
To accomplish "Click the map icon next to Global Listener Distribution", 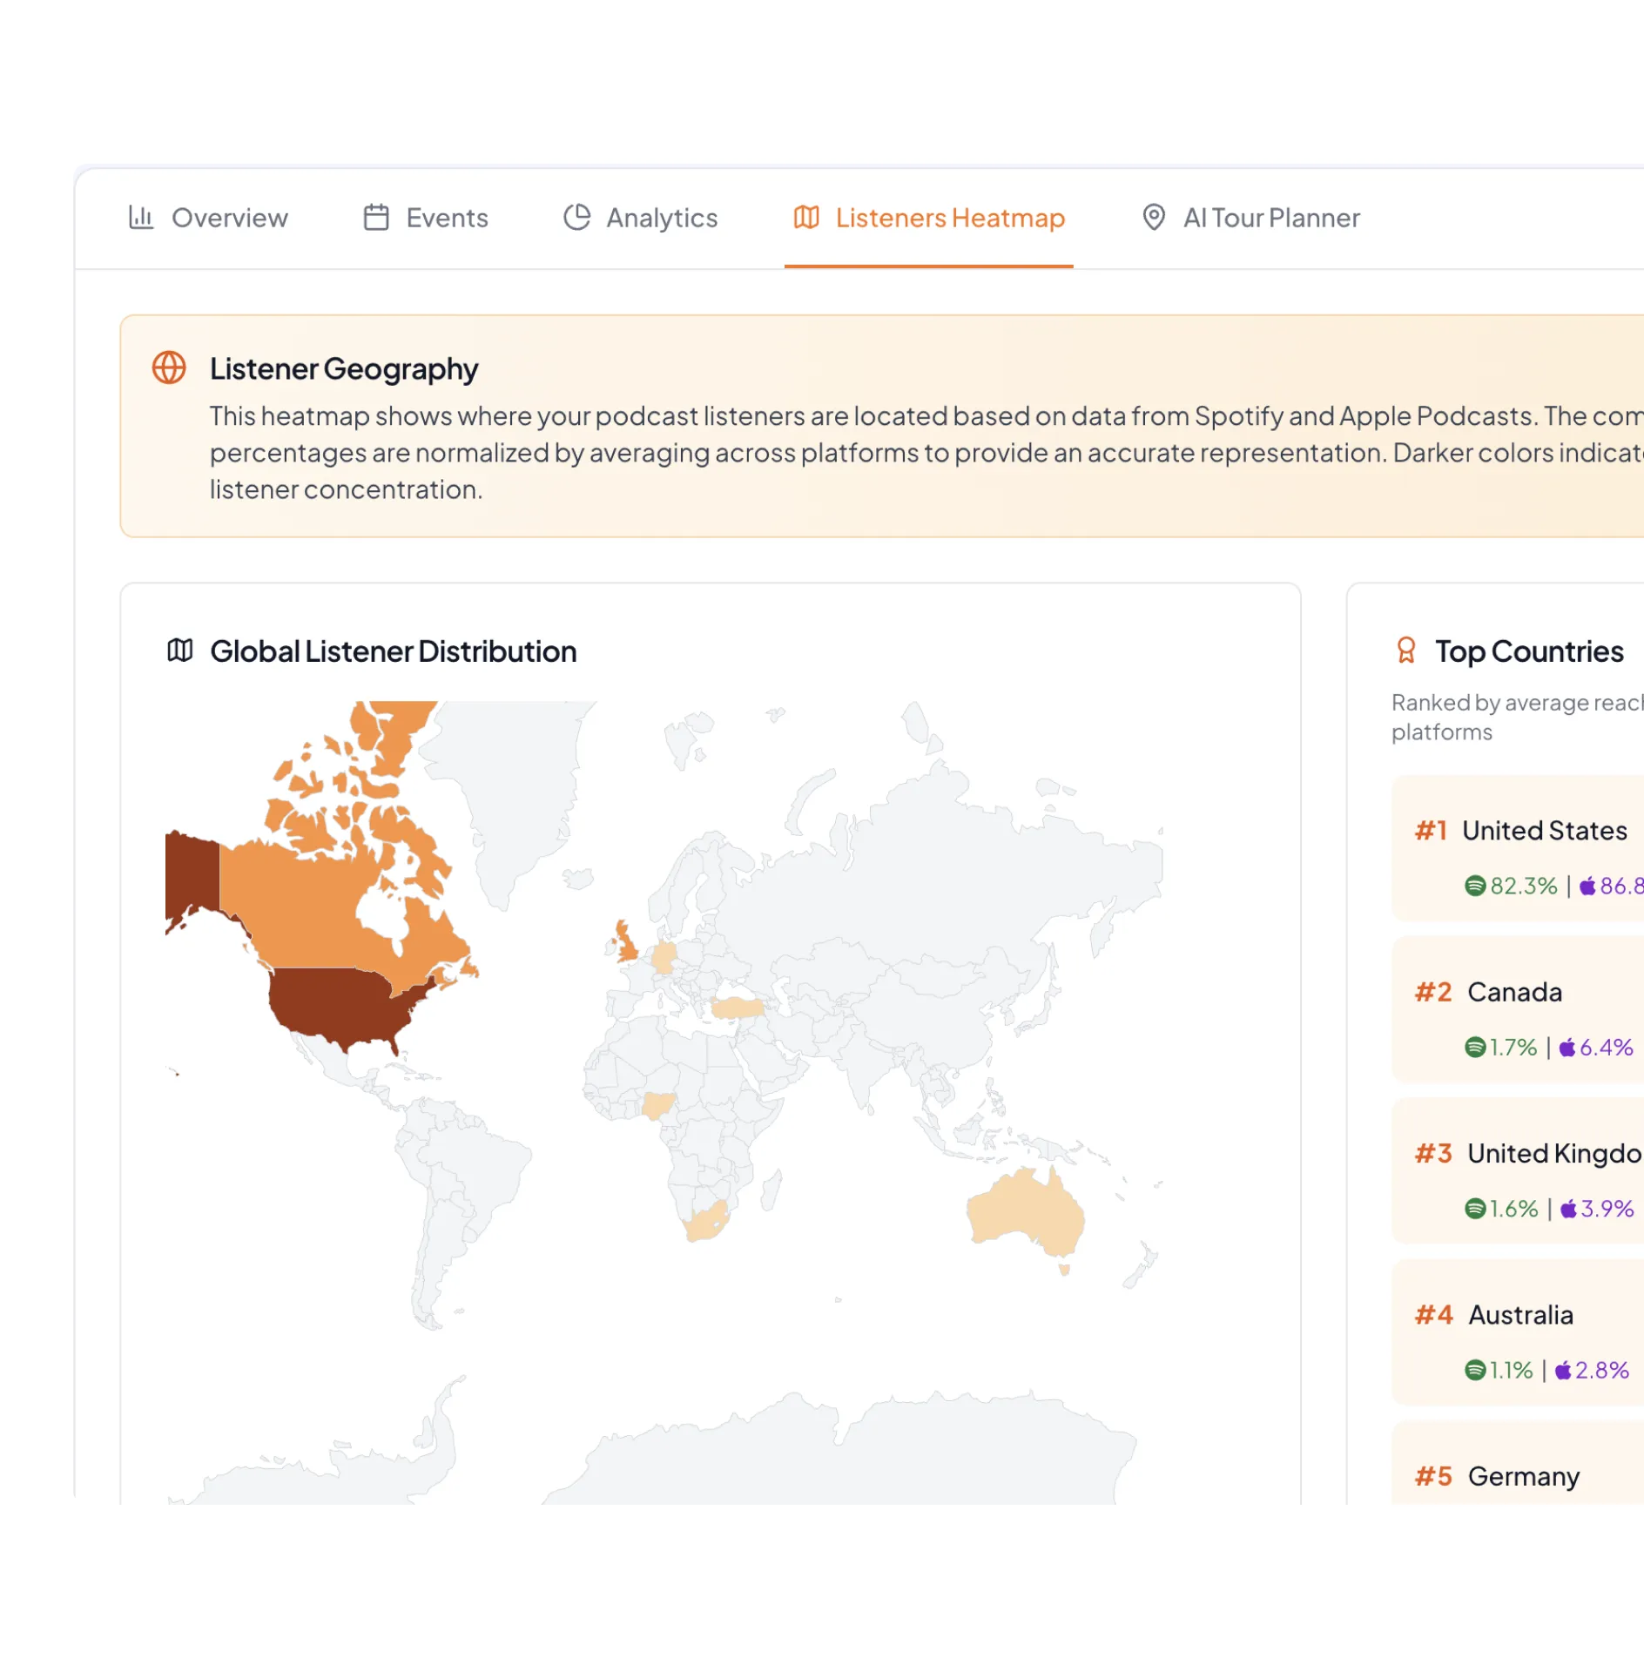I will (x=179, y=650).
